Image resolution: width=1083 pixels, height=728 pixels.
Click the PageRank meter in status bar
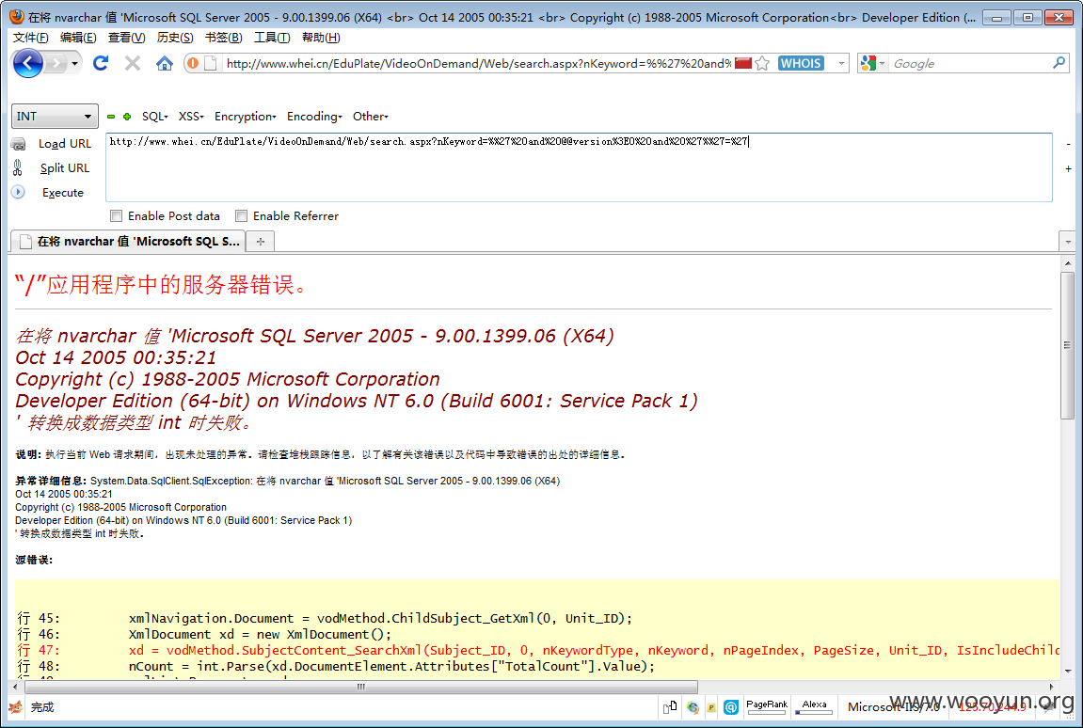pyautogui.click(x=767, y=706)
